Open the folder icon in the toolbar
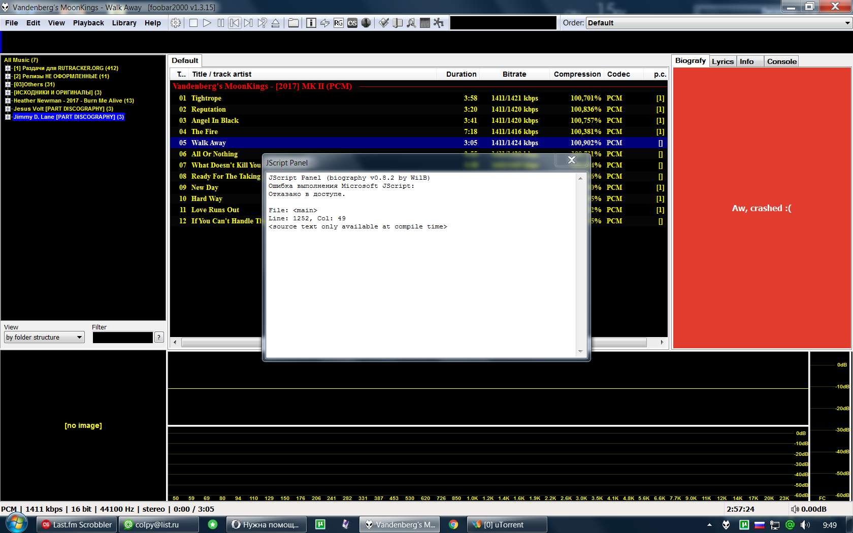Image resolution: width=853 pixels, height=533 pixels. [293, 23]
